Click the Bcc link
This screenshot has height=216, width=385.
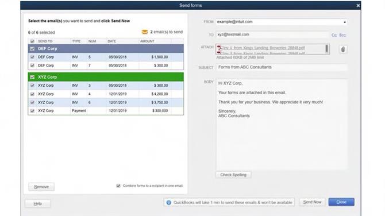pos(342,35)
